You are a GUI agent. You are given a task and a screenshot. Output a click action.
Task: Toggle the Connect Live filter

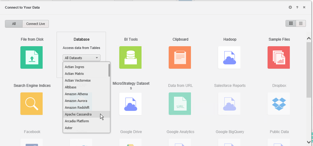[x=36, y=24]
